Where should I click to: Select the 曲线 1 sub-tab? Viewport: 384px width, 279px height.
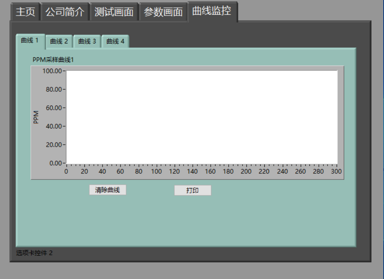[30, 40]
